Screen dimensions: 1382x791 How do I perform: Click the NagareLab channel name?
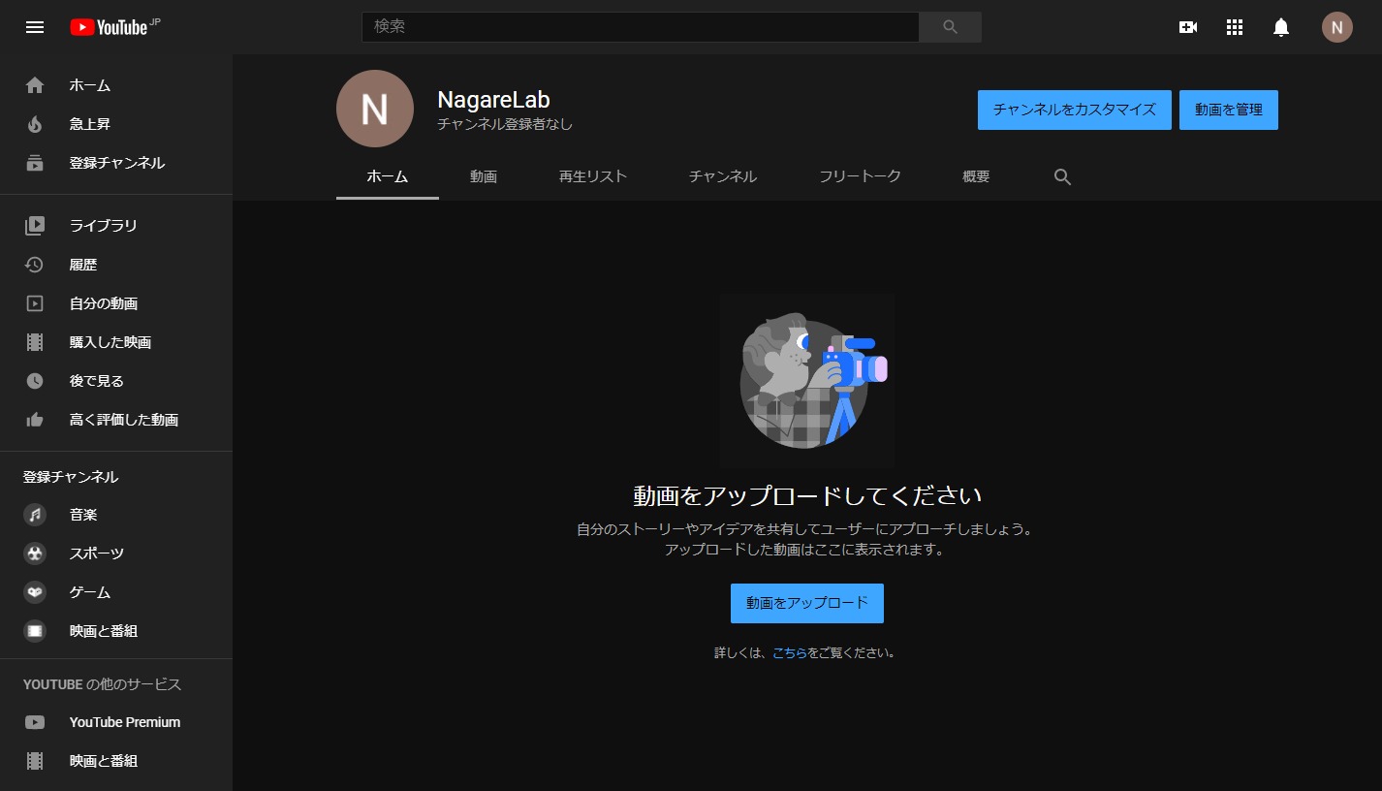coord(493,99)
